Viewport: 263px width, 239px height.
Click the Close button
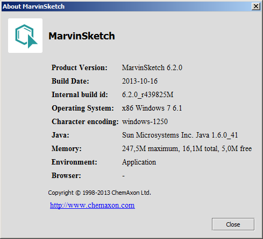coord(233,224)
